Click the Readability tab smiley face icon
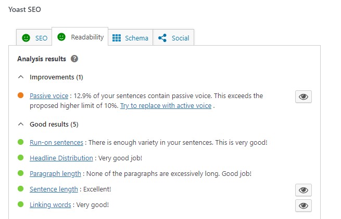This screenshot has height=219, width=341. click(62, 37)
